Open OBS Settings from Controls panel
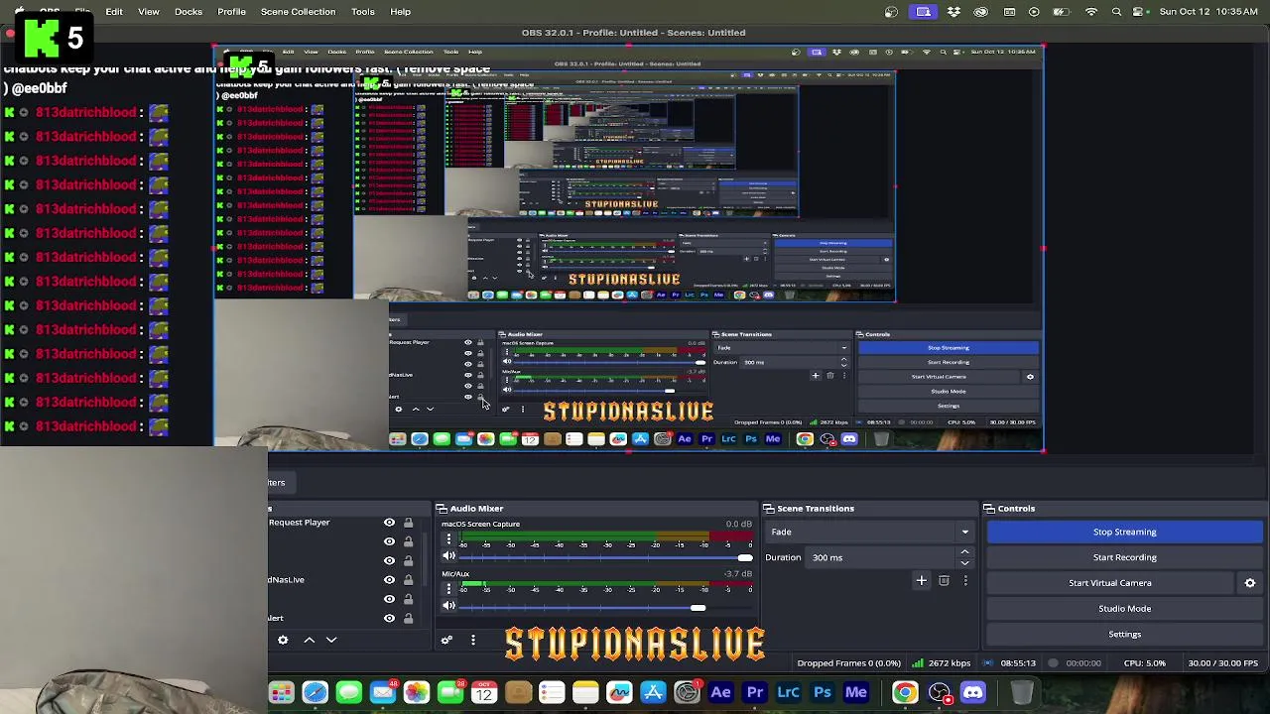The image size is (1270, 714). tap(1124, 635)
